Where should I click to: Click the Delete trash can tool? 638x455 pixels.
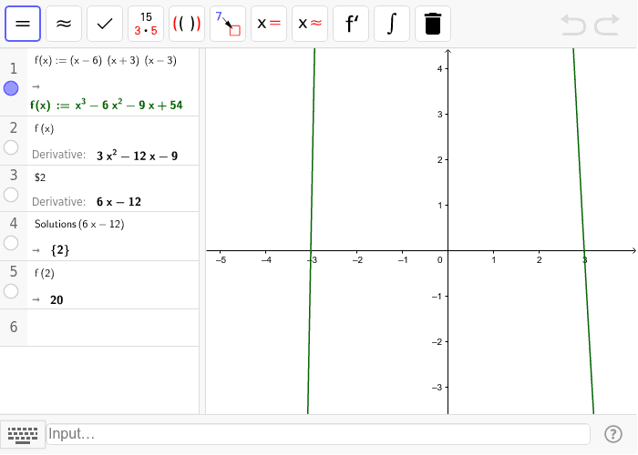(433, 24)
